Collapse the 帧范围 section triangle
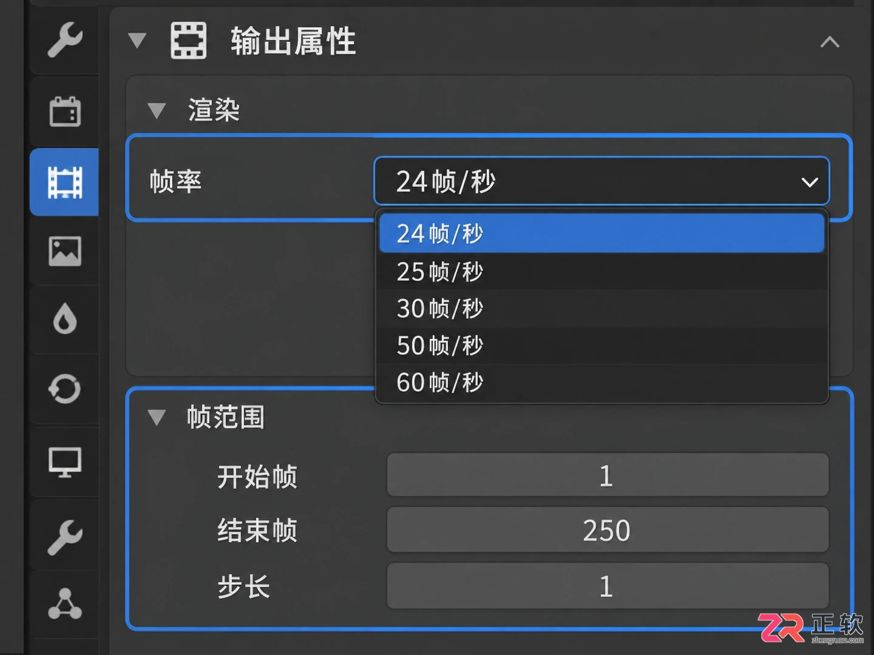This screenshot has height=655, width=874. pyautogui.click(x=157, y=417)
